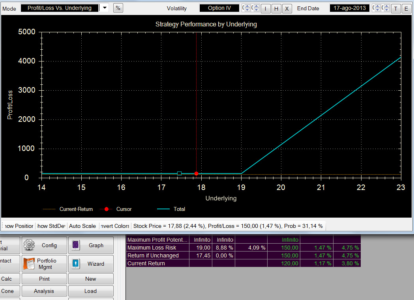Move End Date back with first spinner down arrow
414x300 pixels.
378,10
